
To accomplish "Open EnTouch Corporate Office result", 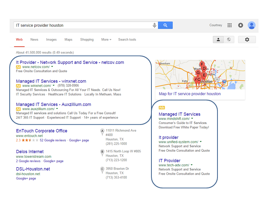I will [x=42, y=131].
